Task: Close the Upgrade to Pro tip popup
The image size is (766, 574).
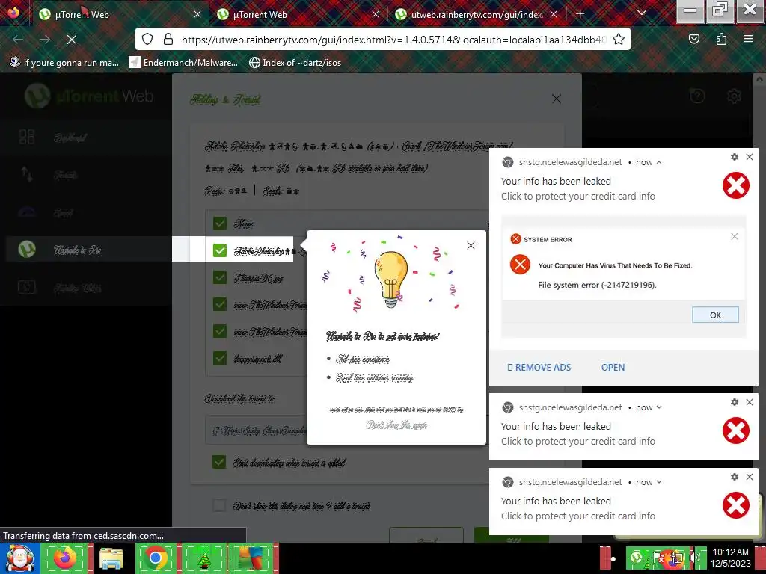Action: click(471, 245)
